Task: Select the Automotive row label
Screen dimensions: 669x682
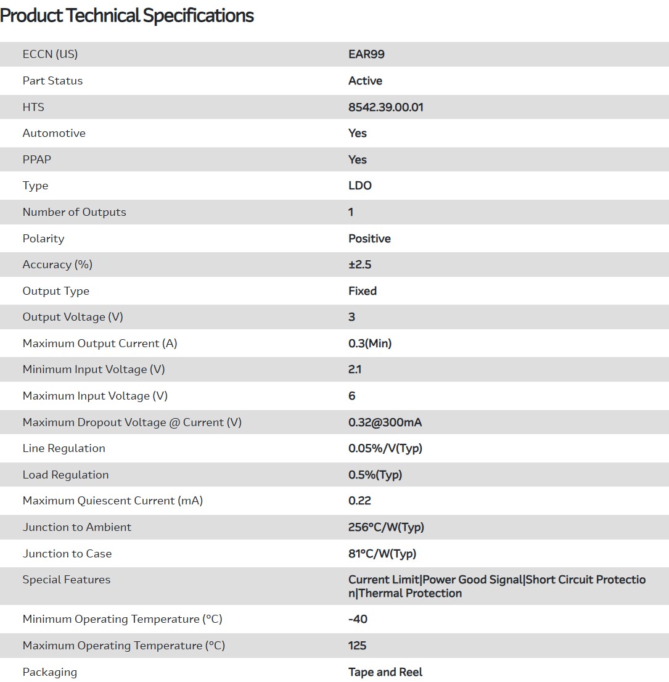Action: (x=54, y=133)
